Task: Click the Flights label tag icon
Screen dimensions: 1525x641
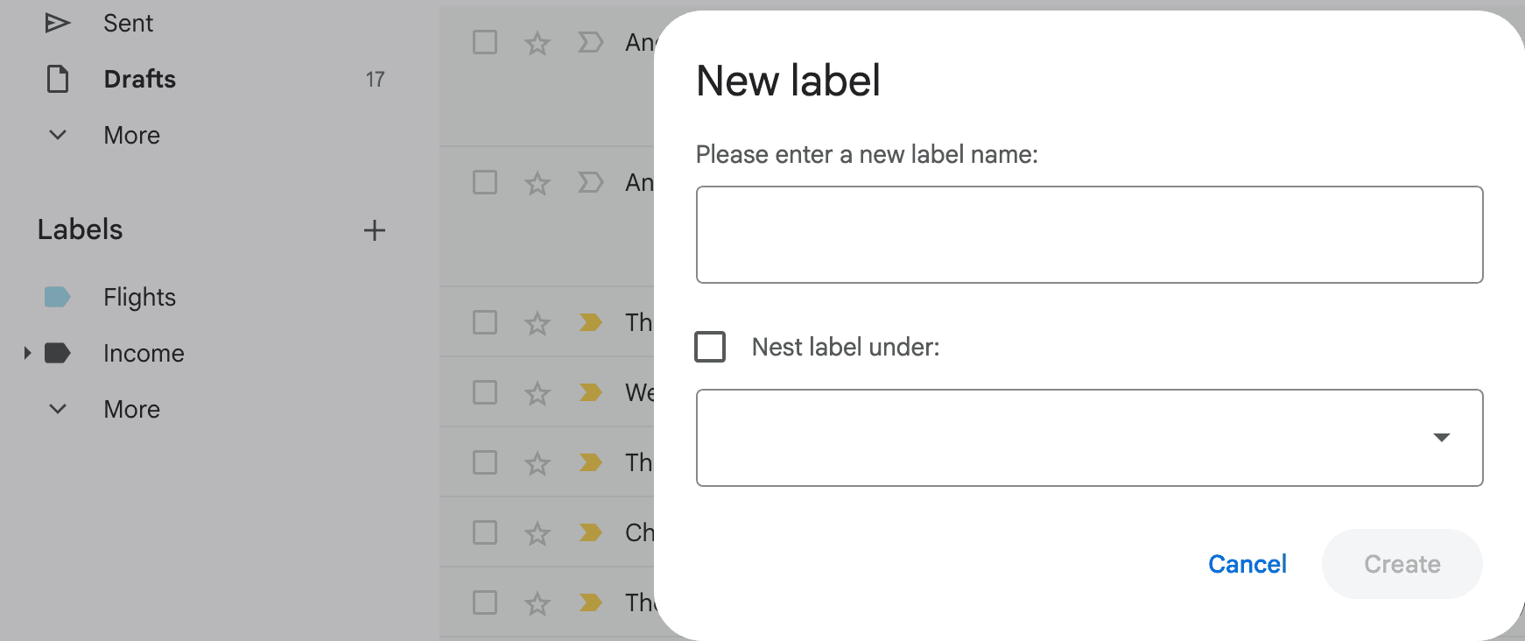Action: click(57, 297)
